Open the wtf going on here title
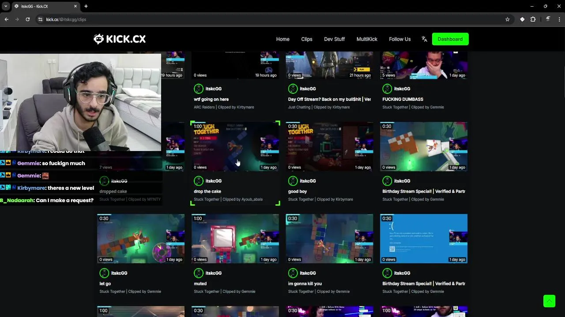The image size is (565, 317). (x=211, y=100)
